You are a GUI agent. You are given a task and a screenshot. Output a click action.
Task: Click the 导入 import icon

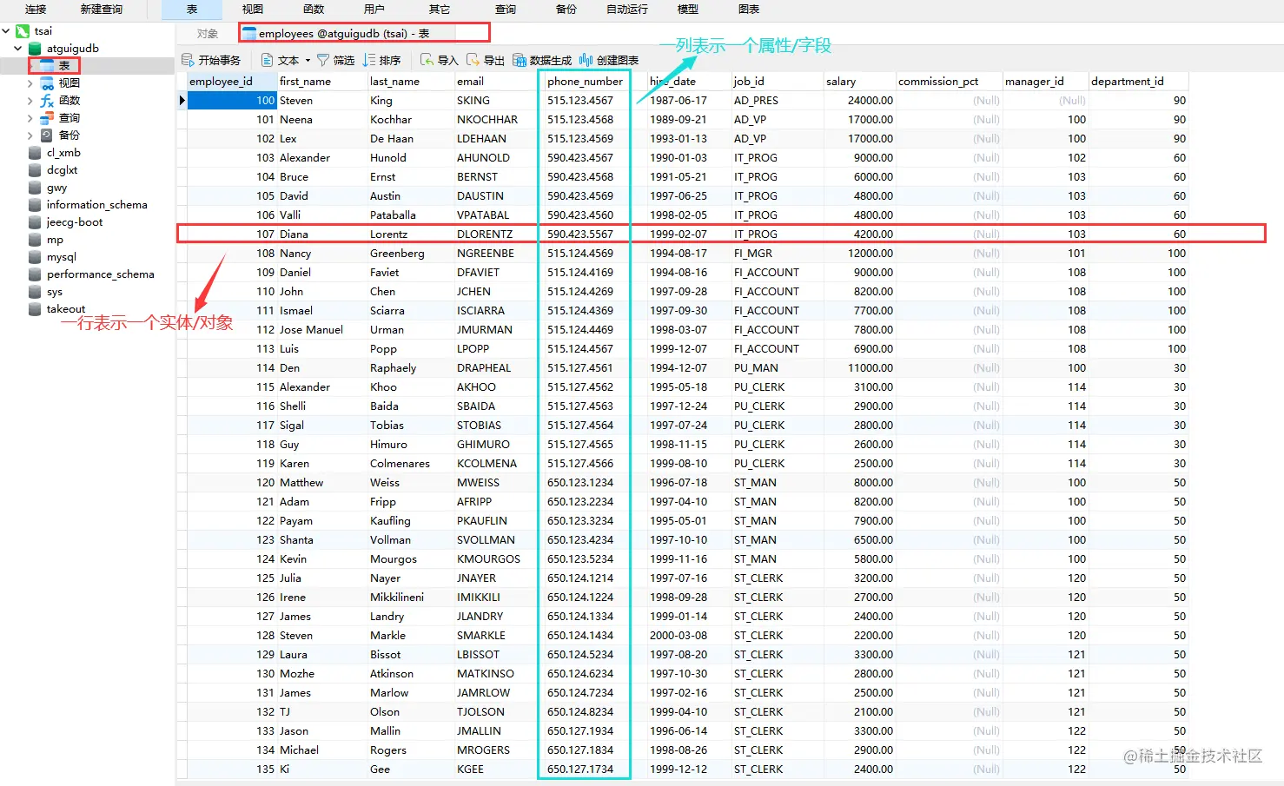click(427, 60)
